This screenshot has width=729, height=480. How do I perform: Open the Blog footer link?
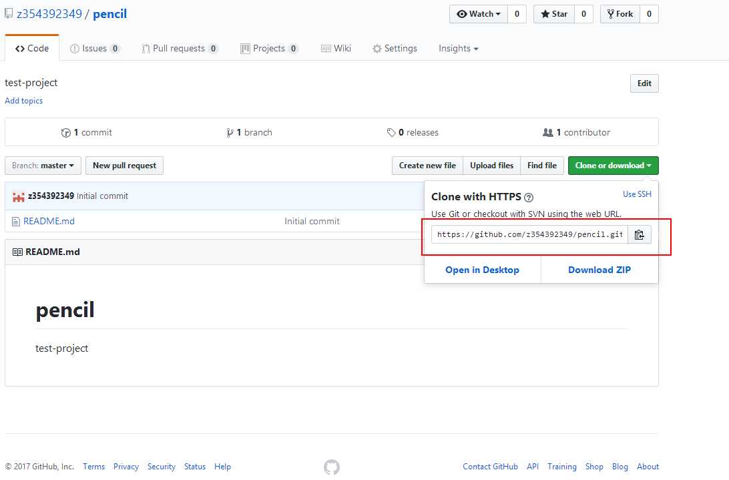[x=620, y=467]
